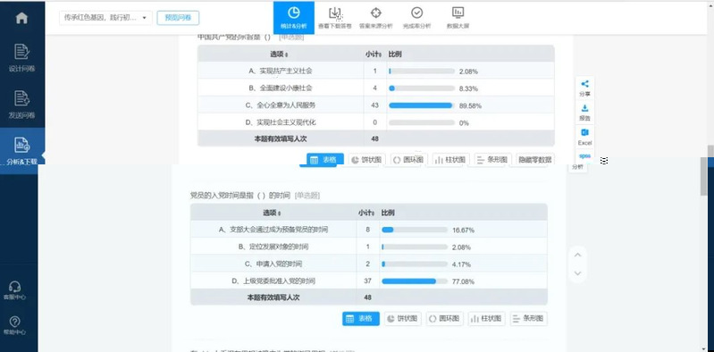
Task: Click option B、定位发展对象的时间
Action: [x=273, y=247]
